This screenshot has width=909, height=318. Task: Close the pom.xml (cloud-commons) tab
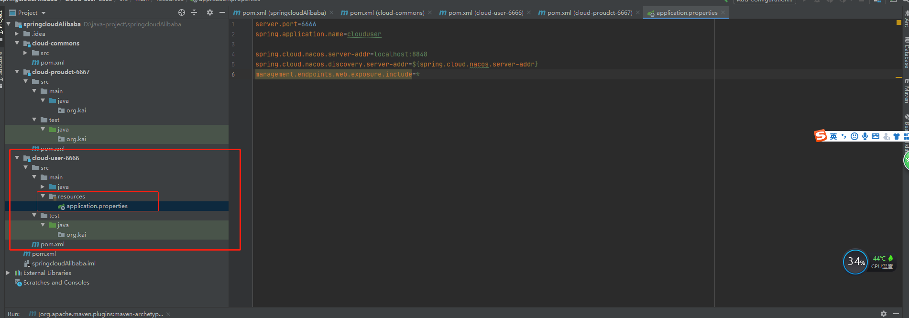(430, 13)
